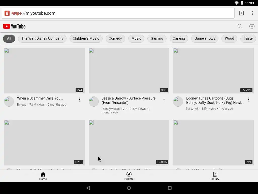The height and width of the screenshot is (194, 258).
Task: Go to the Home tab
Action: [x=43, y=176]
